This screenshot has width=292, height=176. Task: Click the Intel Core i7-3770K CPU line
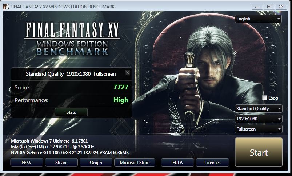point(52,147)
